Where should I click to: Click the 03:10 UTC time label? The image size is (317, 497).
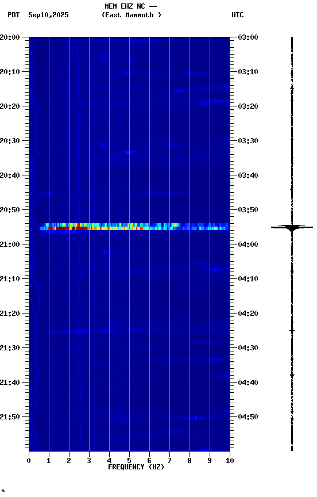tap(248, 72)
